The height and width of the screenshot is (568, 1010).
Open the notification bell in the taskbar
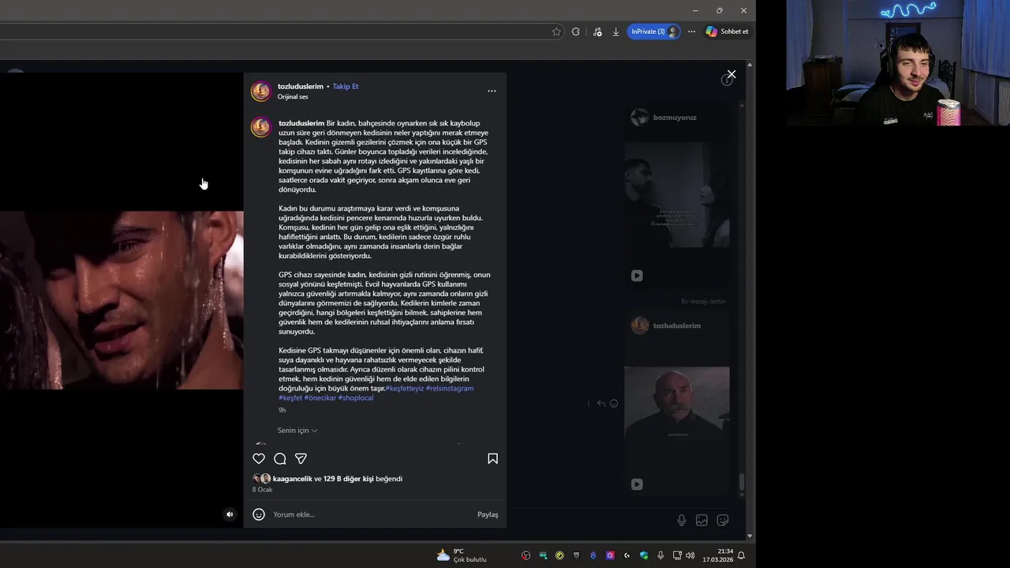(x=741, y=555)
